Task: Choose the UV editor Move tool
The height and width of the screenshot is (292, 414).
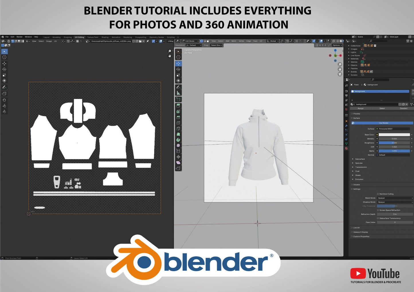Action: (4, 63)
